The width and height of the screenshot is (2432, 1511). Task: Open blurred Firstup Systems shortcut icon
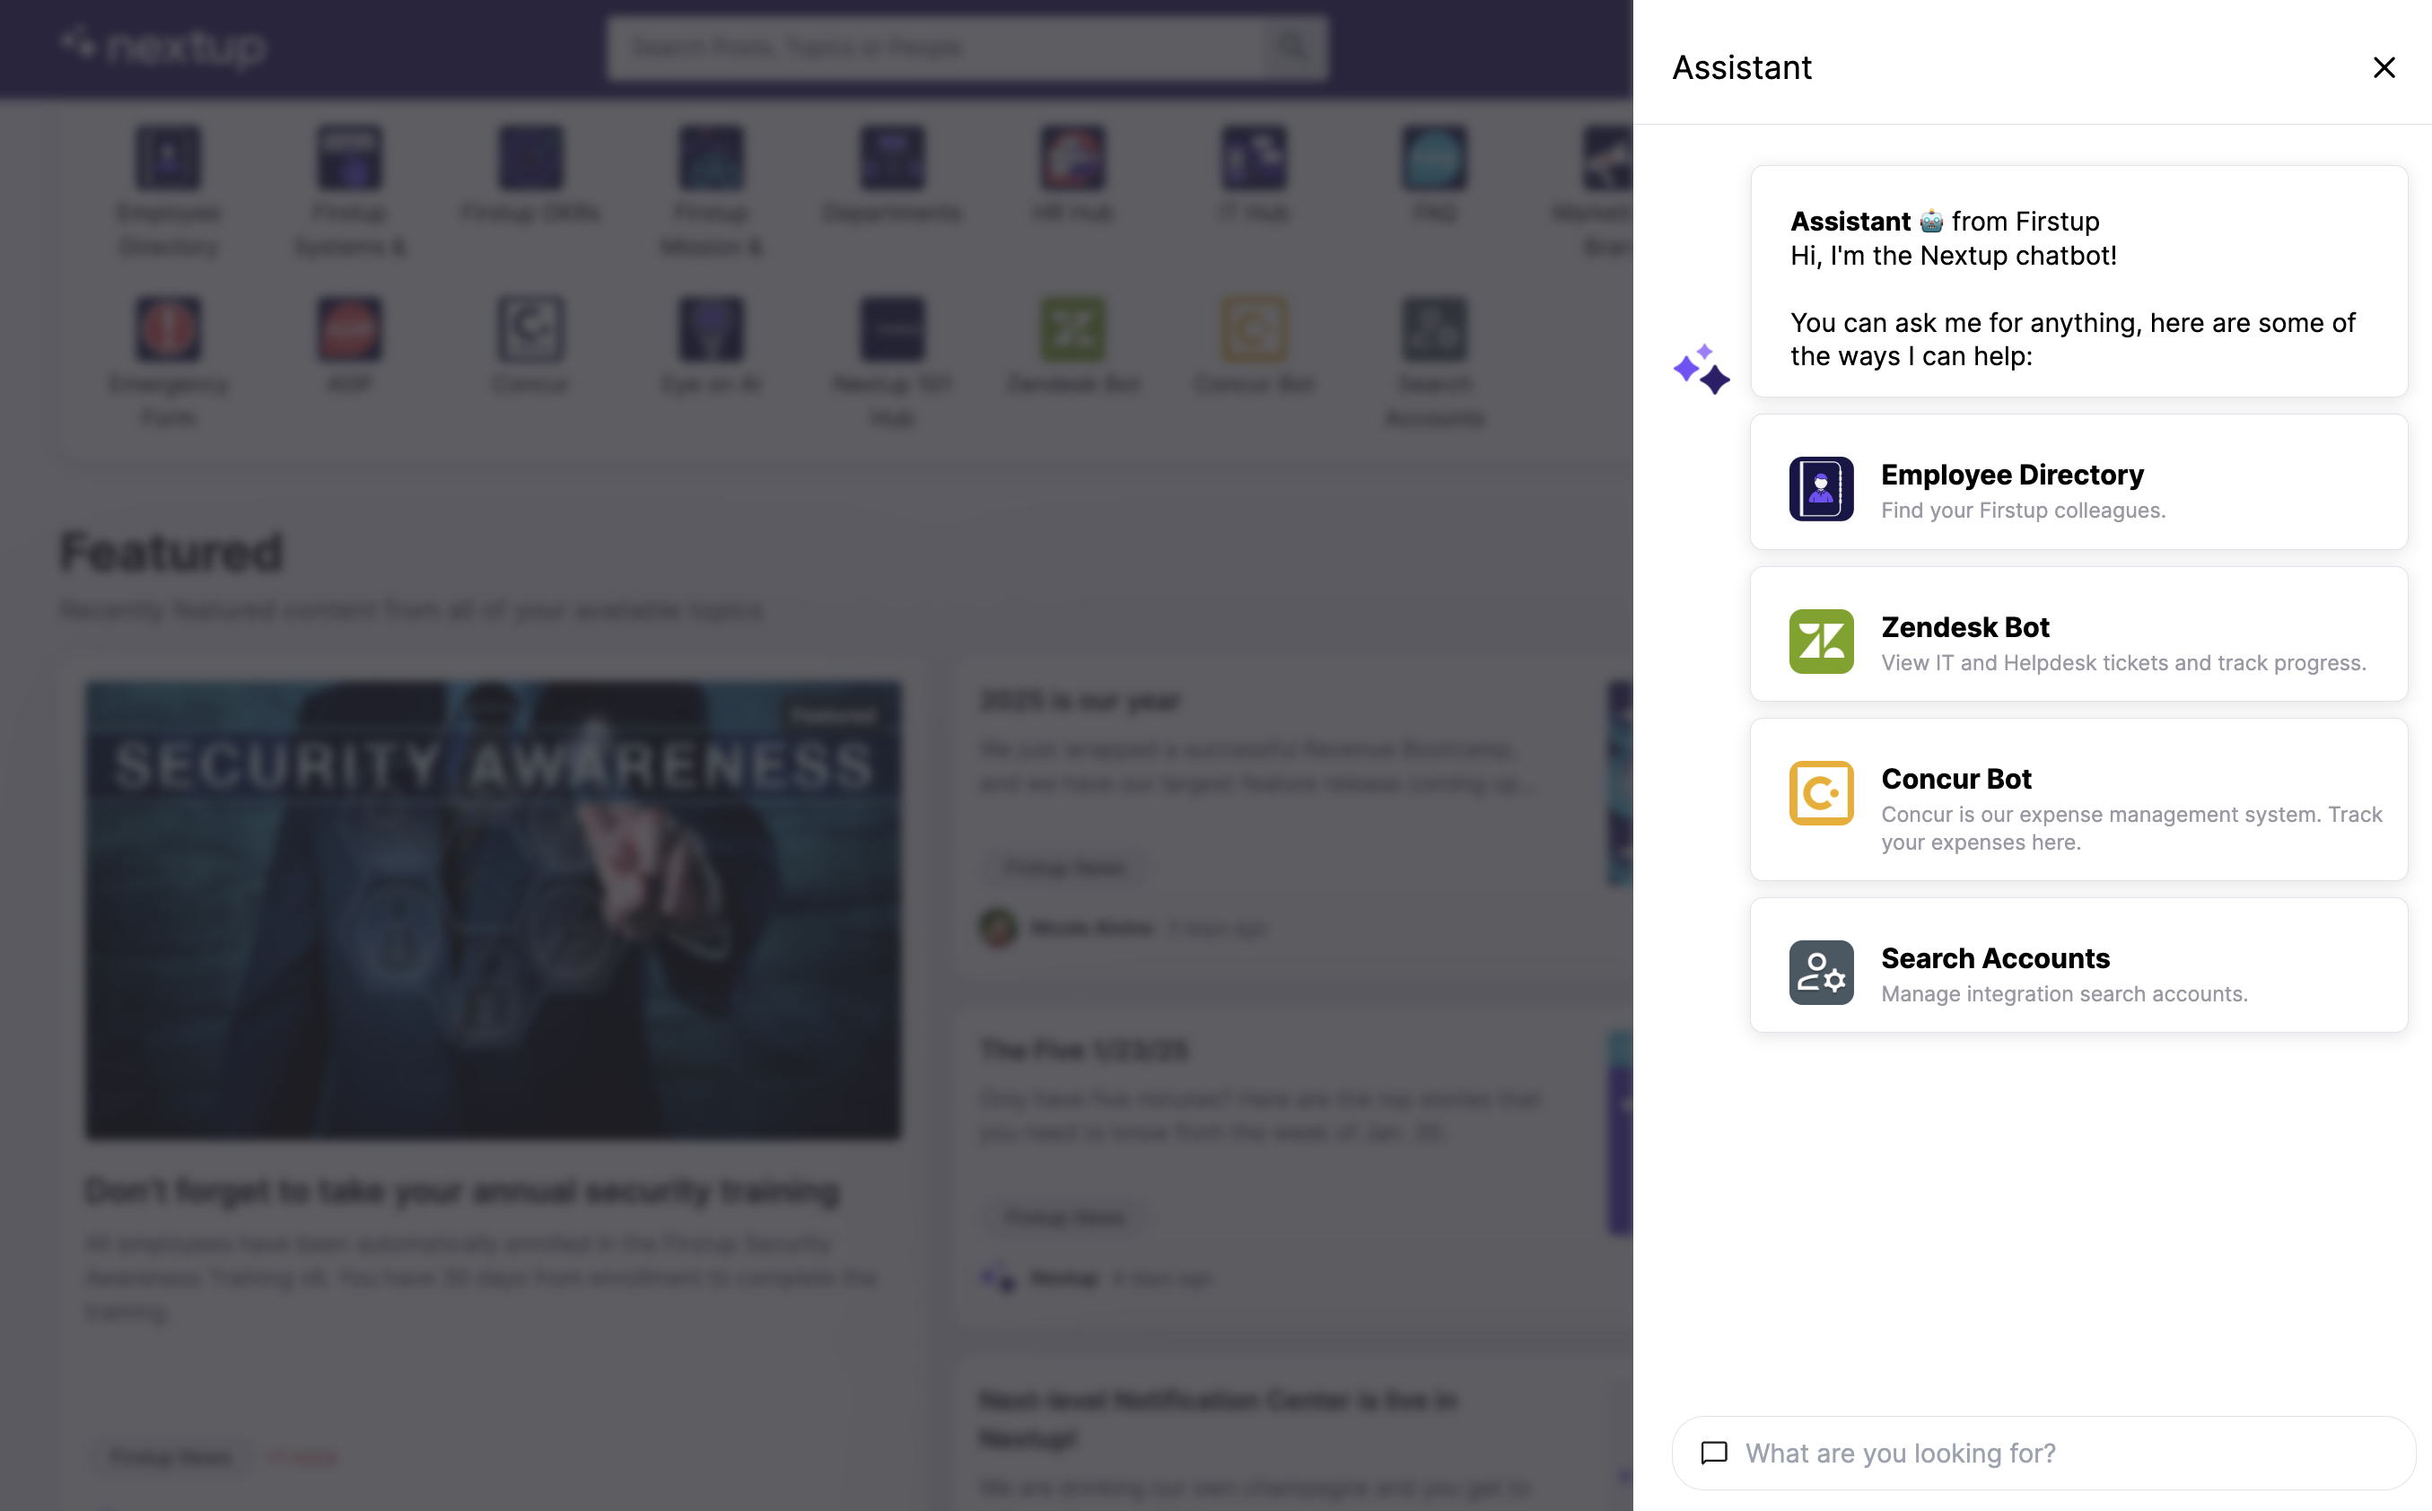349,158
